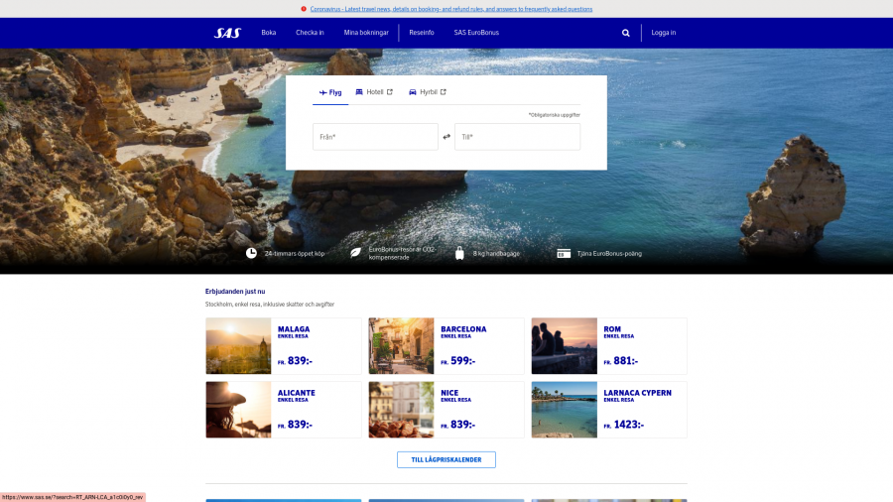Select the Barcelona offer thumbnail

[401, 345]
